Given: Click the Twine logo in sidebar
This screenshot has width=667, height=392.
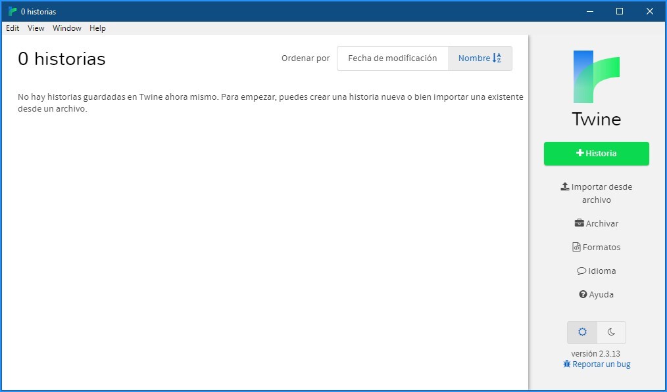Looking at the screenshot, I should click(596, 77).
